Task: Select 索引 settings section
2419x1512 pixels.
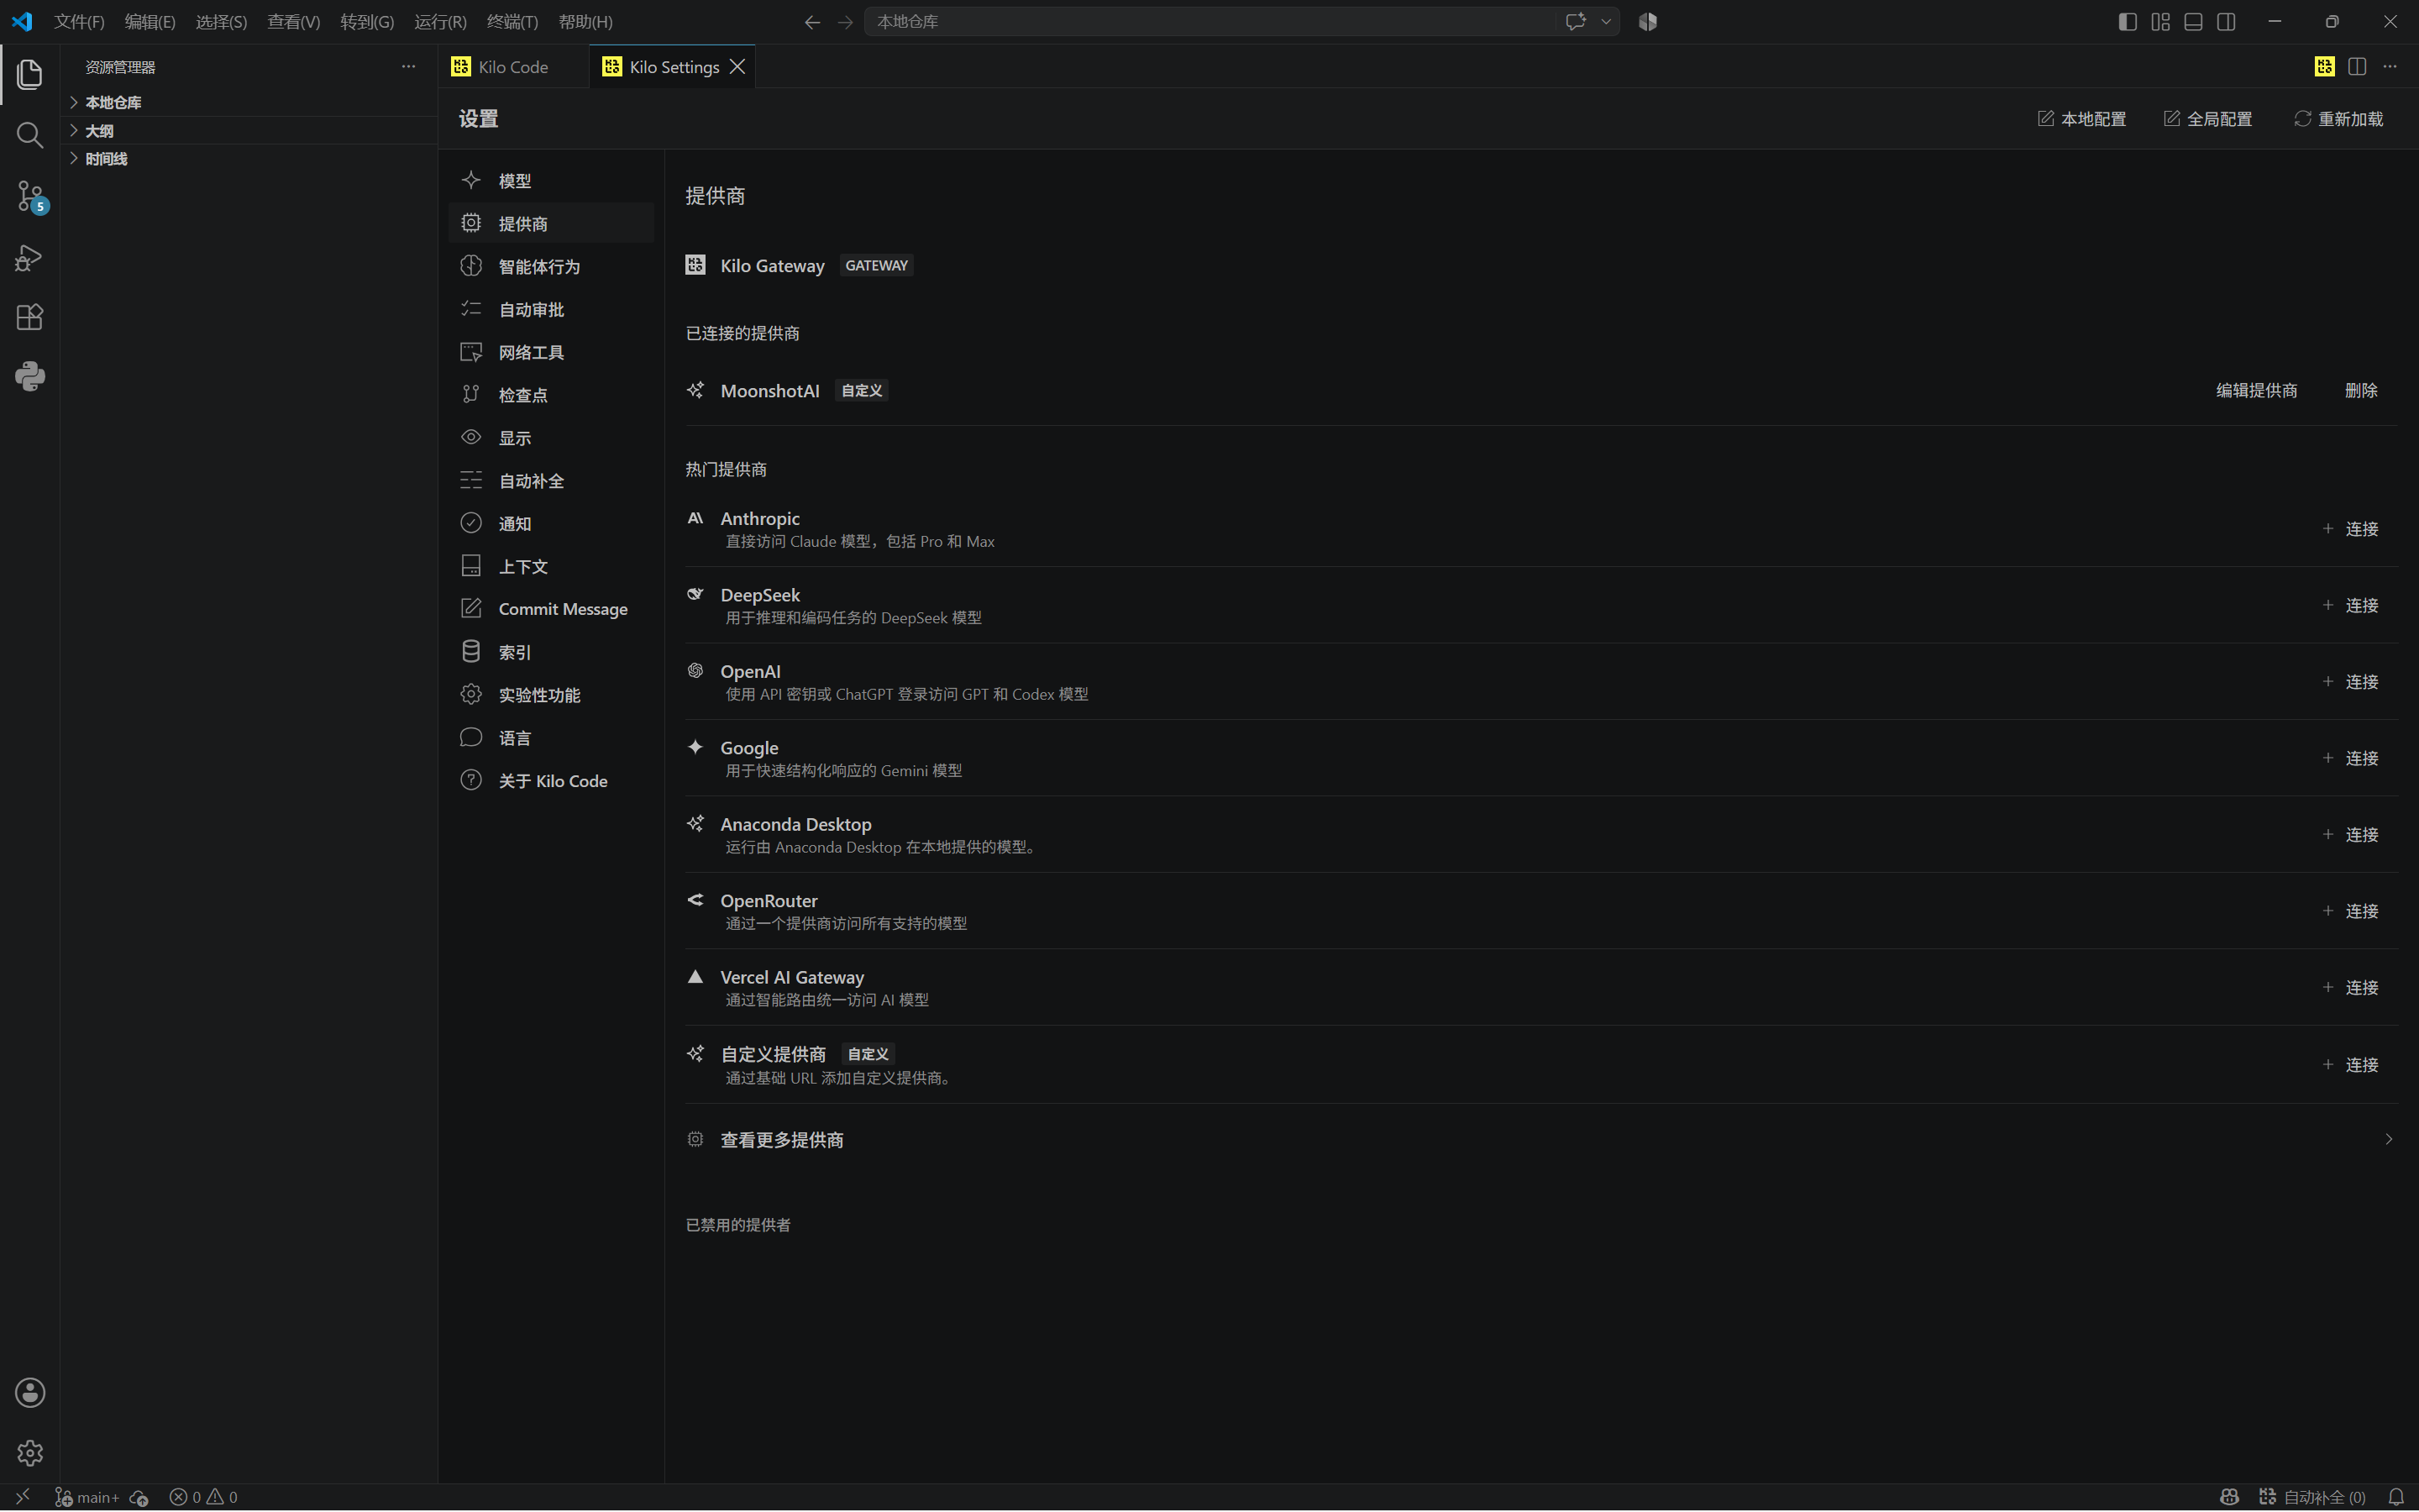Action: coord(552,652)
